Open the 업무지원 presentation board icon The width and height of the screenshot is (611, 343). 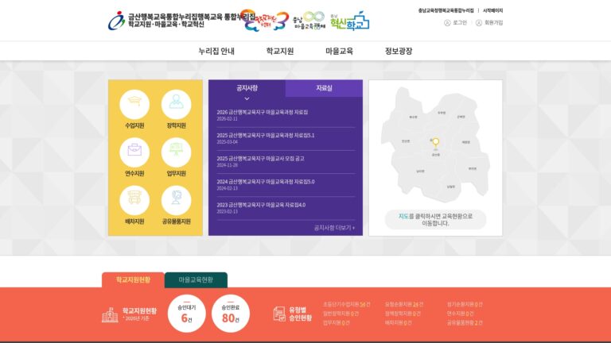[x=176, y=152]
